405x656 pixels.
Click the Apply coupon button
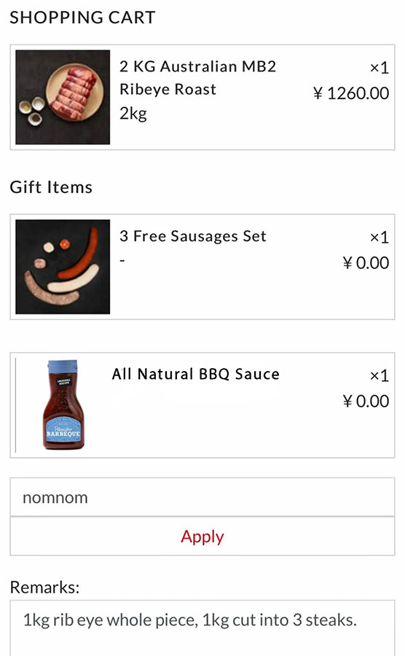[x=202, y=536]
